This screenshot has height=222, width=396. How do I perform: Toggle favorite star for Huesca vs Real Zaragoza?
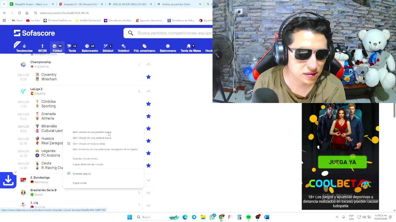click(148, 141)
